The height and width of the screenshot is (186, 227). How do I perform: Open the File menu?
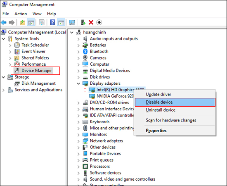point(6,14)
